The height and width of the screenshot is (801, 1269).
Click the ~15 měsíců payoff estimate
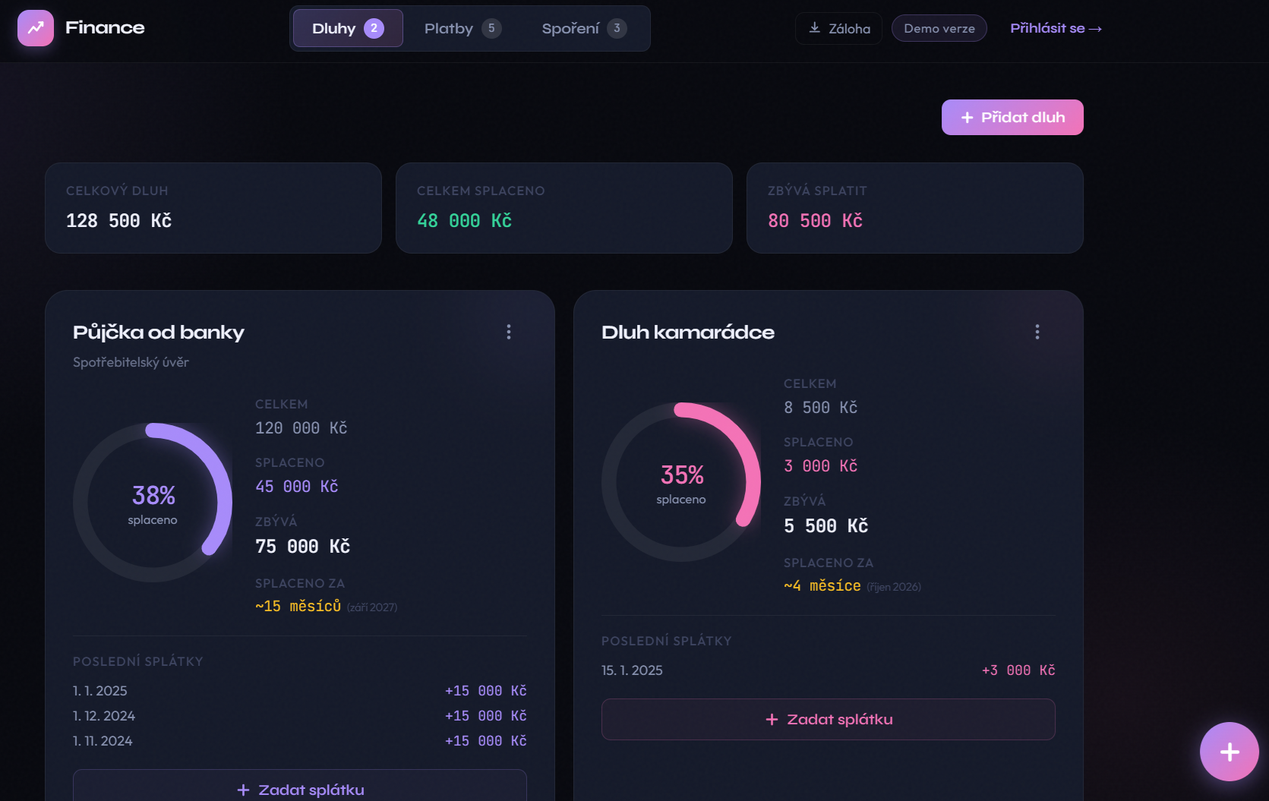coord(298,607)
